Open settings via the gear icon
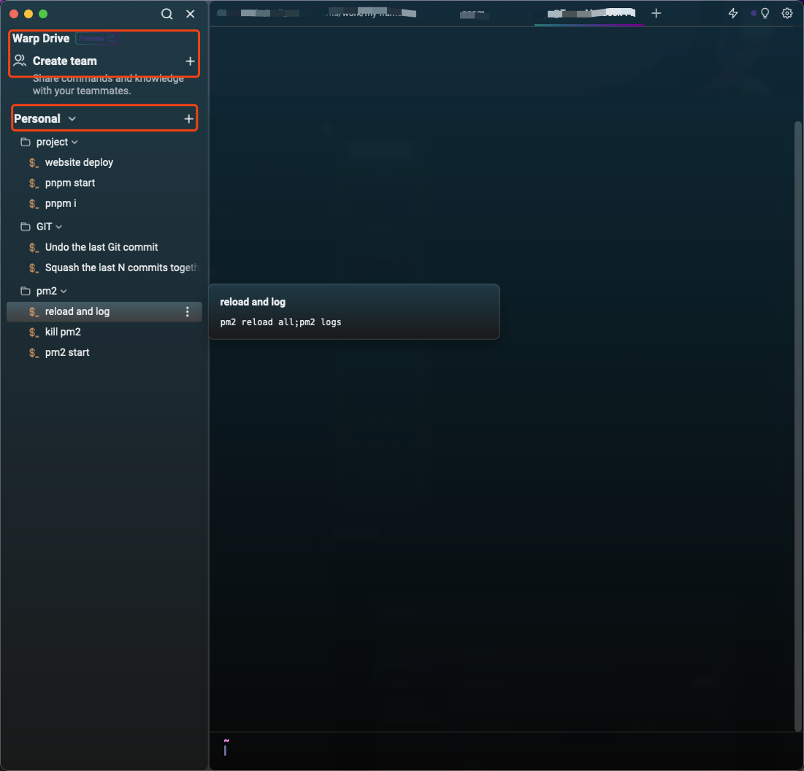804x771 pixels. 787,13
